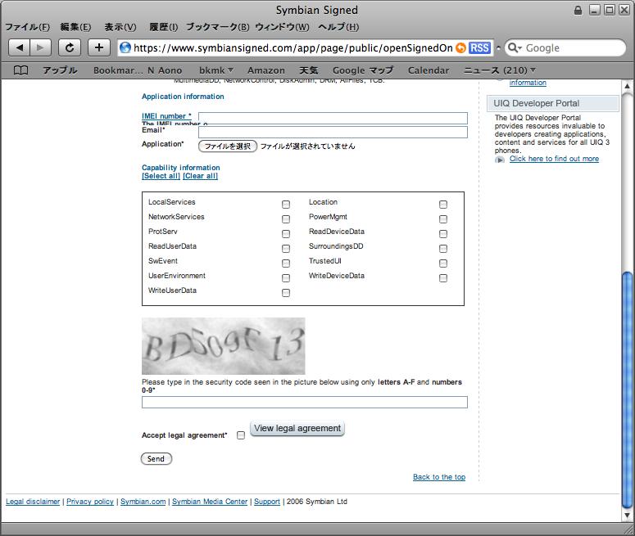Enable the PowerMgmt checkbox
The width and height of the screenshot is (635, 536).
pyautogui.click(x=443, y=218)
